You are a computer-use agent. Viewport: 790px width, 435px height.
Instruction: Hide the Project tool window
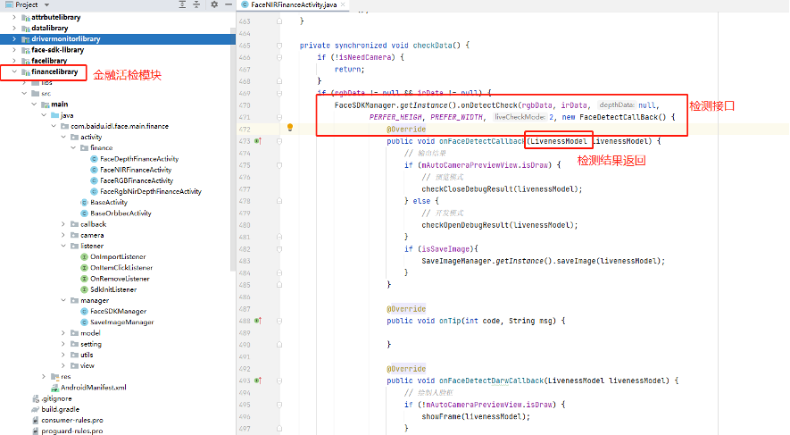click(x=229, y=4)
